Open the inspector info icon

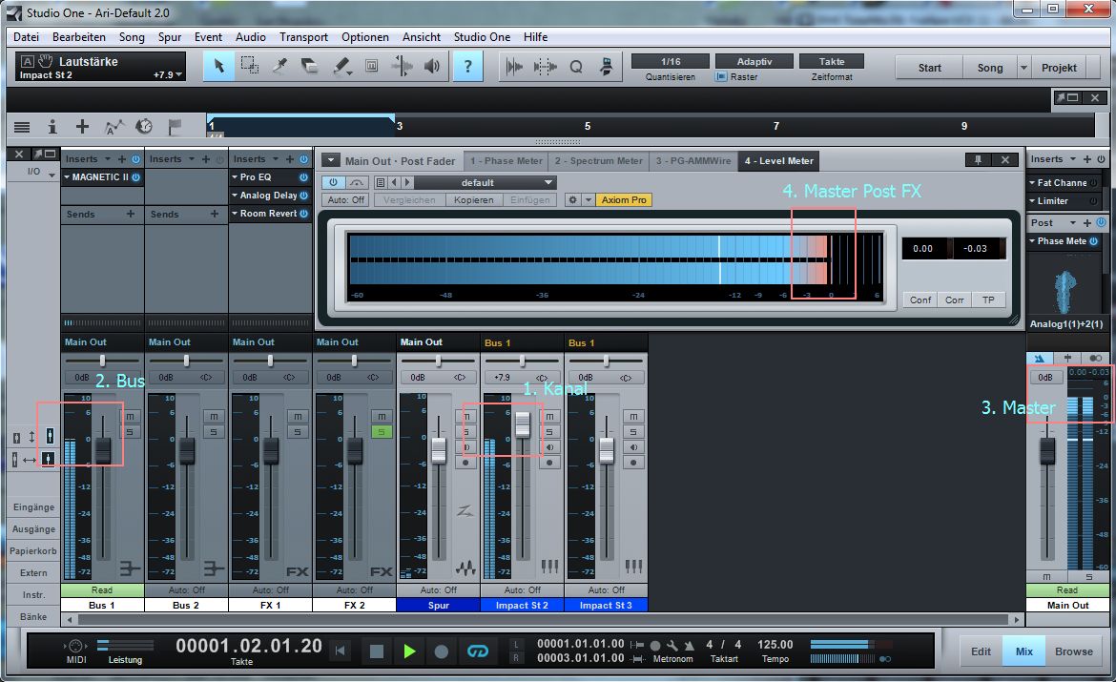coord(52,127)
